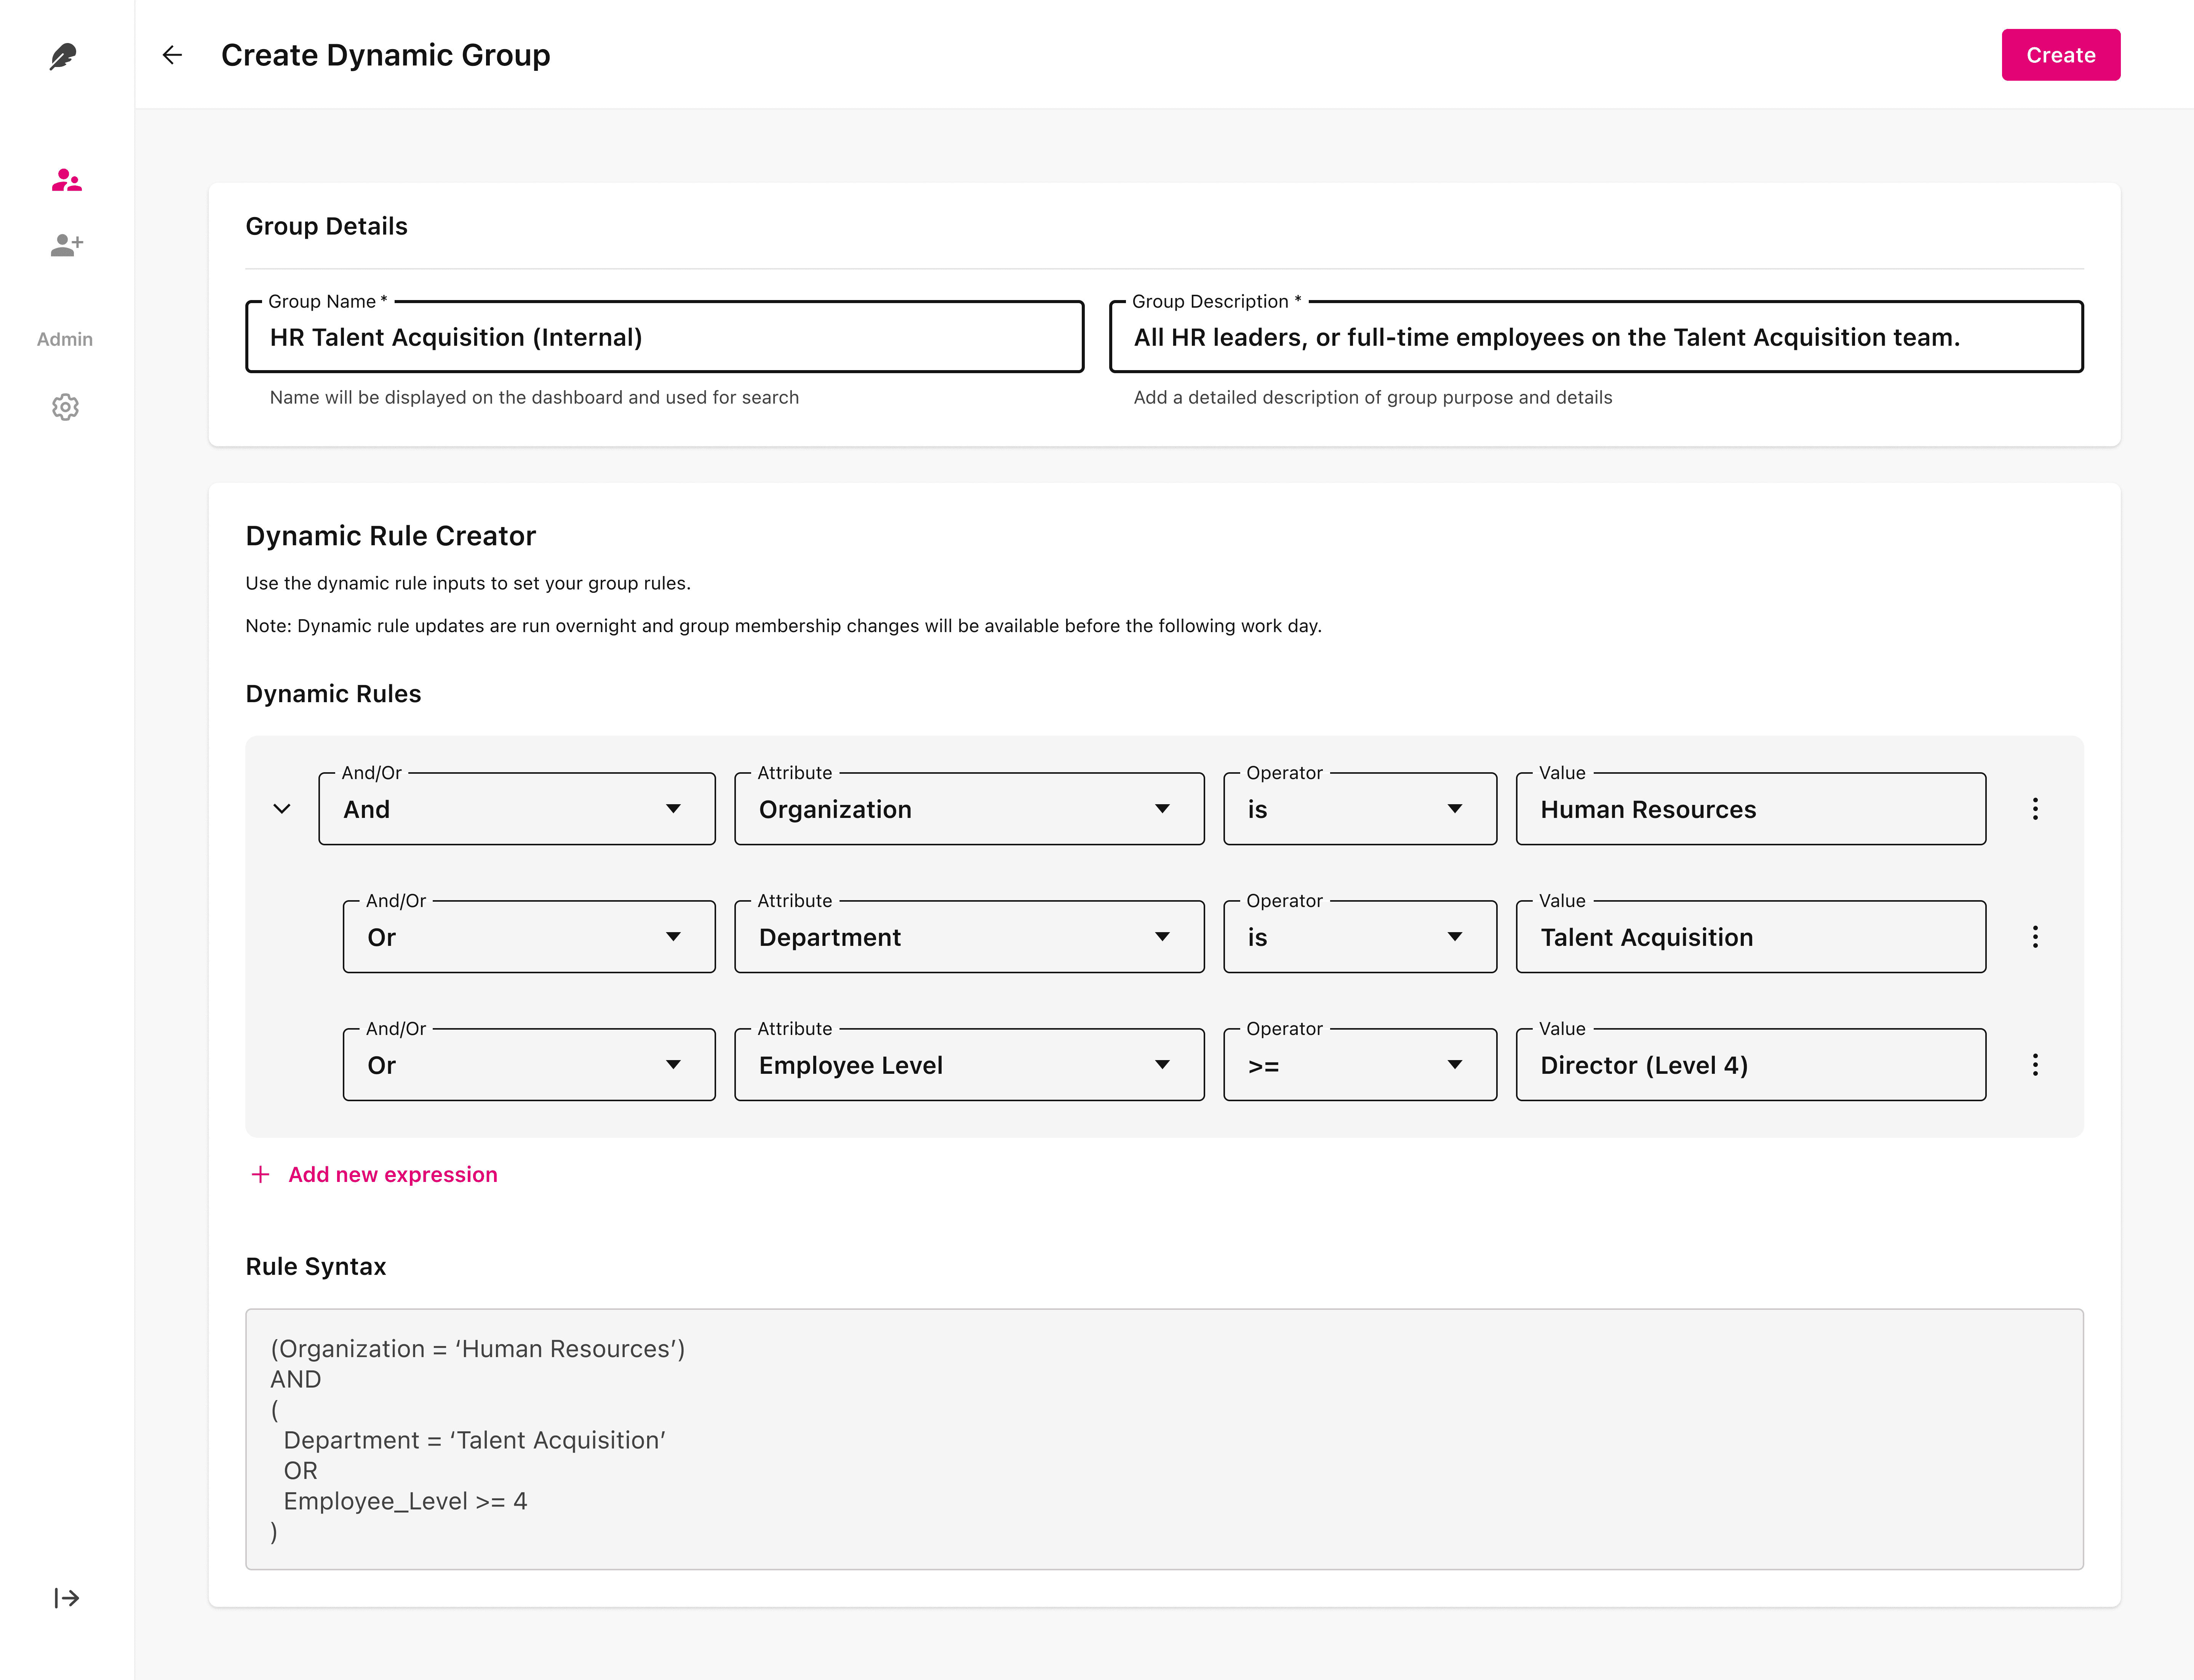Image resolution: width=2194 pixels, height=1680 pixels.
Task: Open options menu for Employee Level rule
Action: 2035,1065
